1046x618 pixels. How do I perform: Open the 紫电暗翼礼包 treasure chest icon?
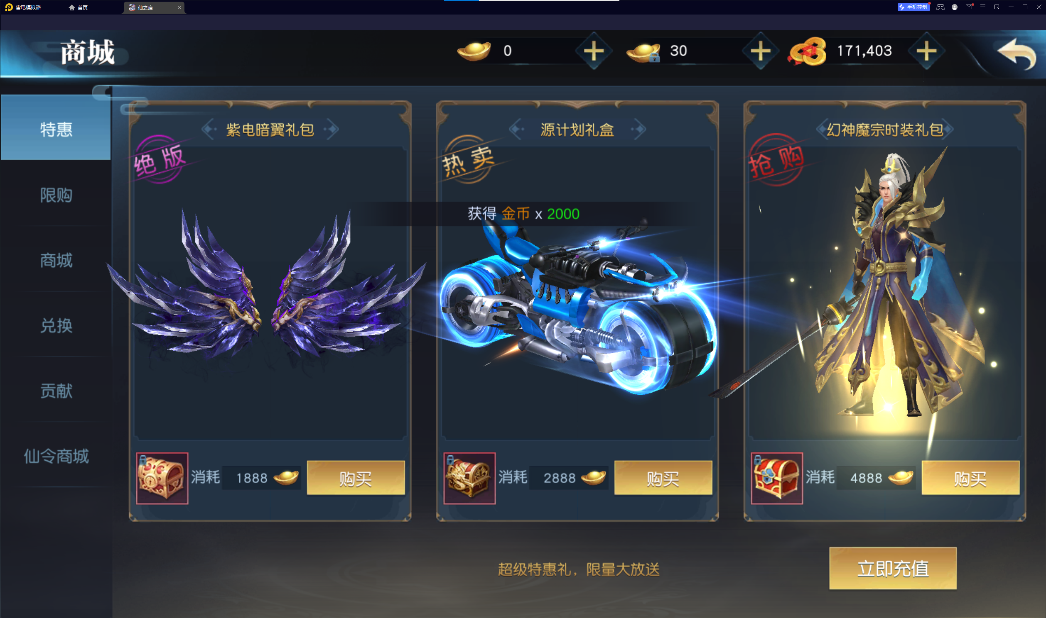162,478
